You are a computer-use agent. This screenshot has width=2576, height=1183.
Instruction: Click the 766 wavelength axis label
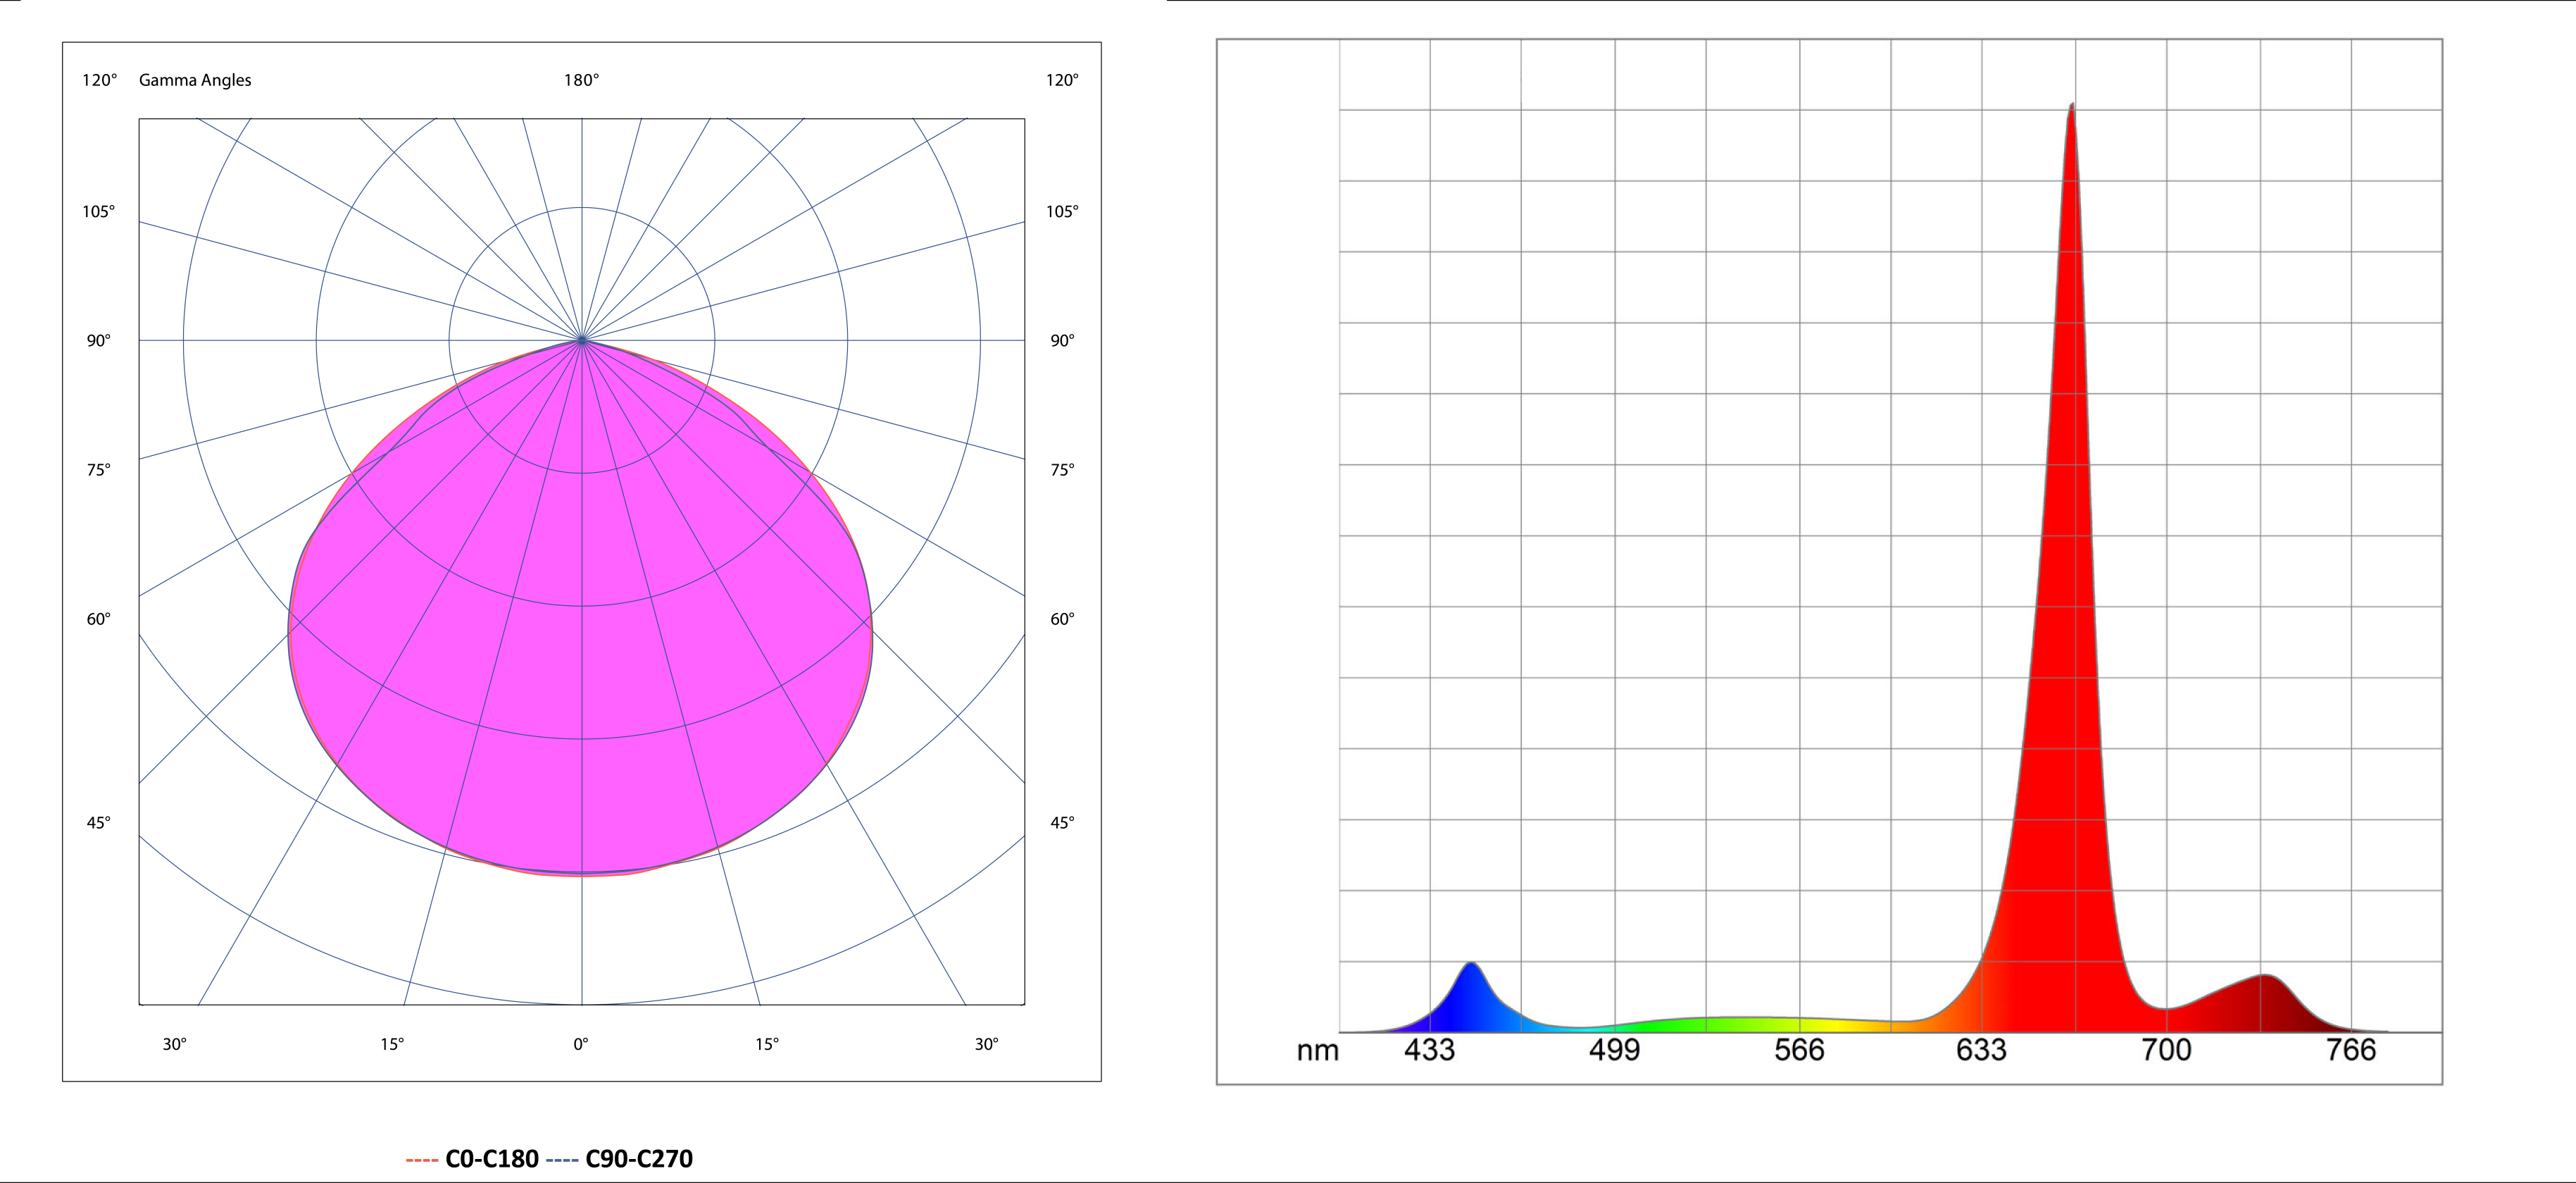click(2351, 1050)
